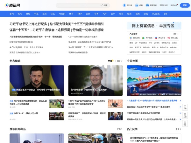Open the NBA nav tab
The image size is (191, 143).
pos(80,14)
